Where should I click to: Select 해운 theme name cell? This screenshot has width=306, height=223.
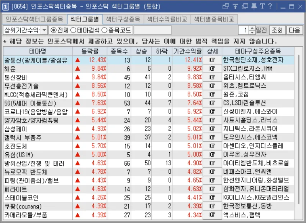(x=38, y=69)
